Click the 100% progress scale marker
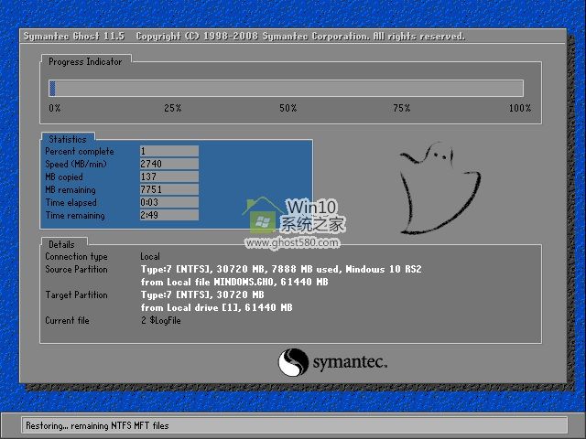The width and height of the screenshot is (586, 439). click(x=519, y=108)
